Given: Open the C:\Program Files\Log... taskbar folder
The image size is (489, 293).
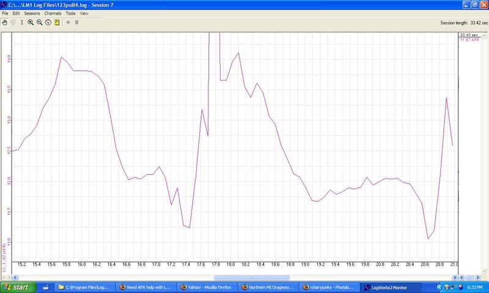Looking at the screenshot, I should (85, 288).
